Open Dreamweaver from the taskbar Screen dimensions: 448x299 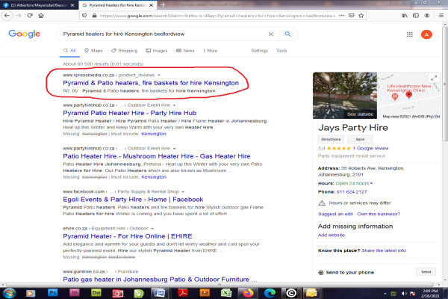point(96,293)
